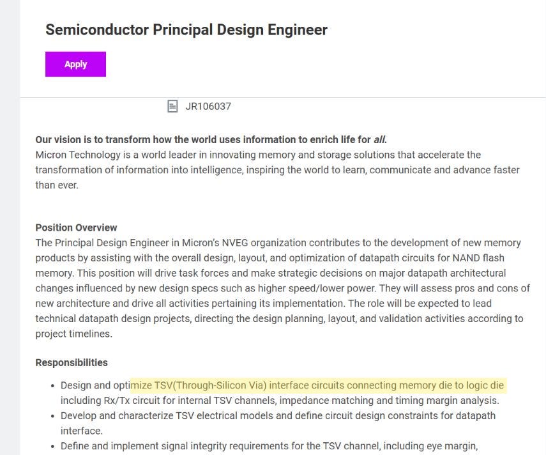Select the JR106037 job requisition number
The width and height of the screenshot is (546, 455).
(x=208, y=106)
